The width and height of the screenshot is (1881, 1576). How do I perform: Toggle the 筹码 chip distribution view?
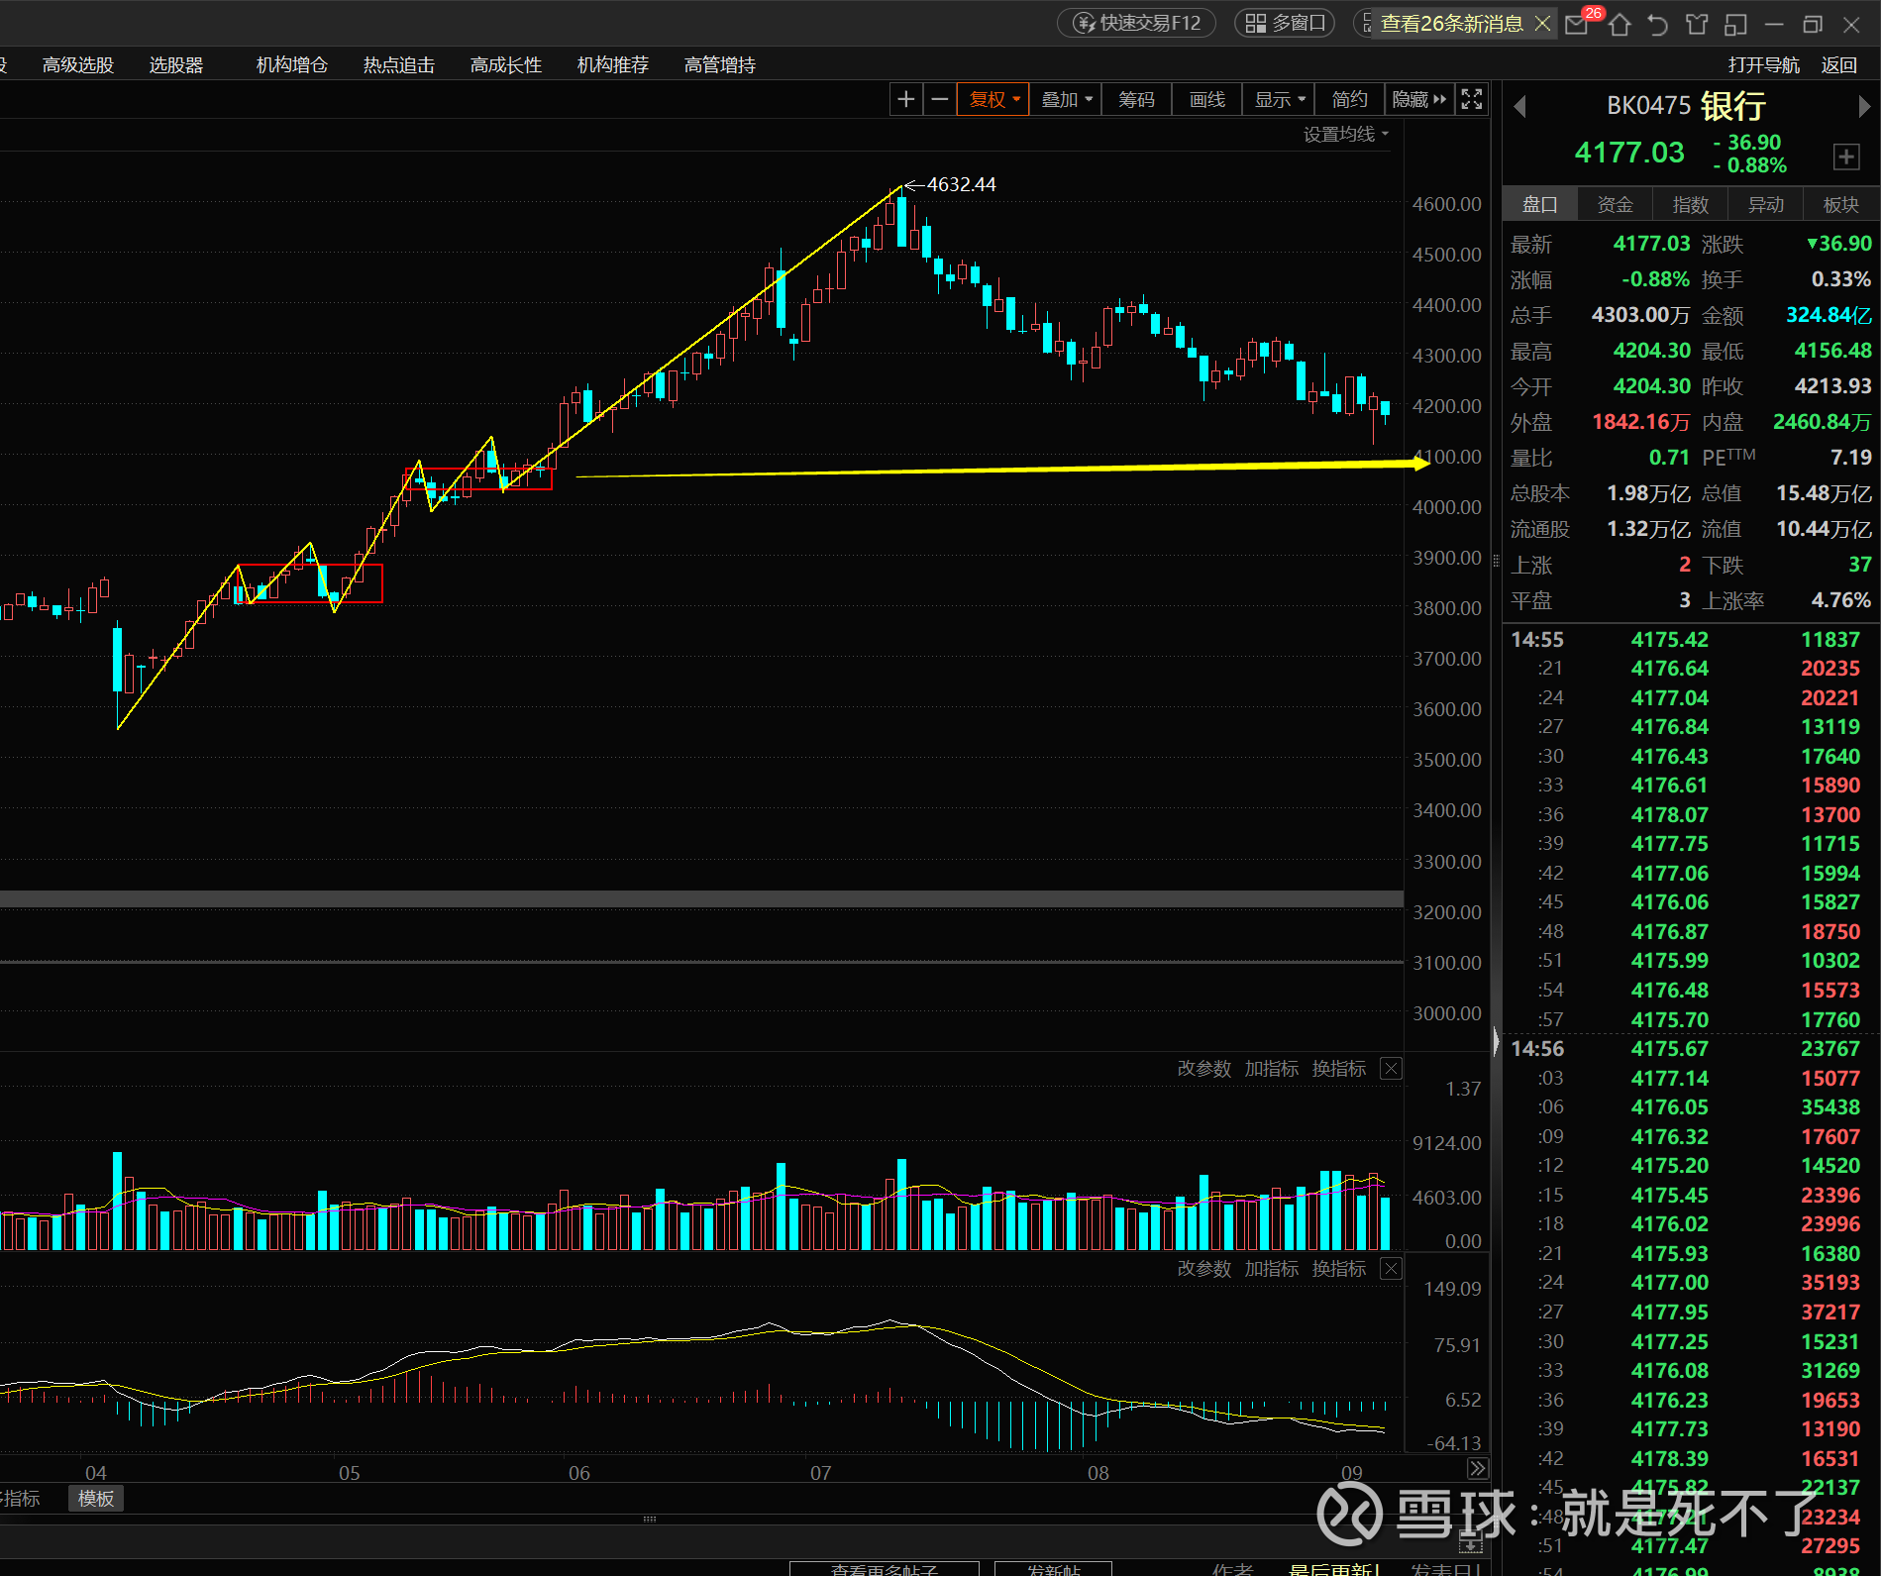tap(1136, 99)
